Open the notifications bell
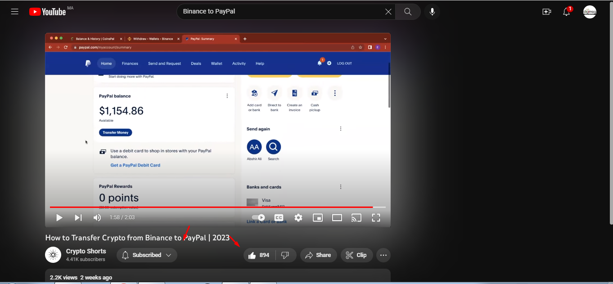 [567, 12]
